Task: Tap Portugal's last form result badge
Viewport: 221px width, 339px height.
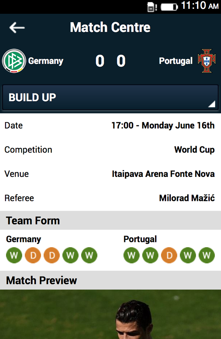Action: [x=207, y=255]
